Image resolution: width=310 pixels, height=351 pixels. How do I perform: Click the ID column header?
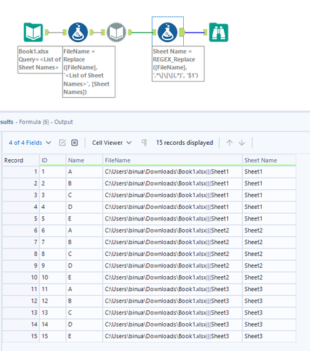coord(53,161)
